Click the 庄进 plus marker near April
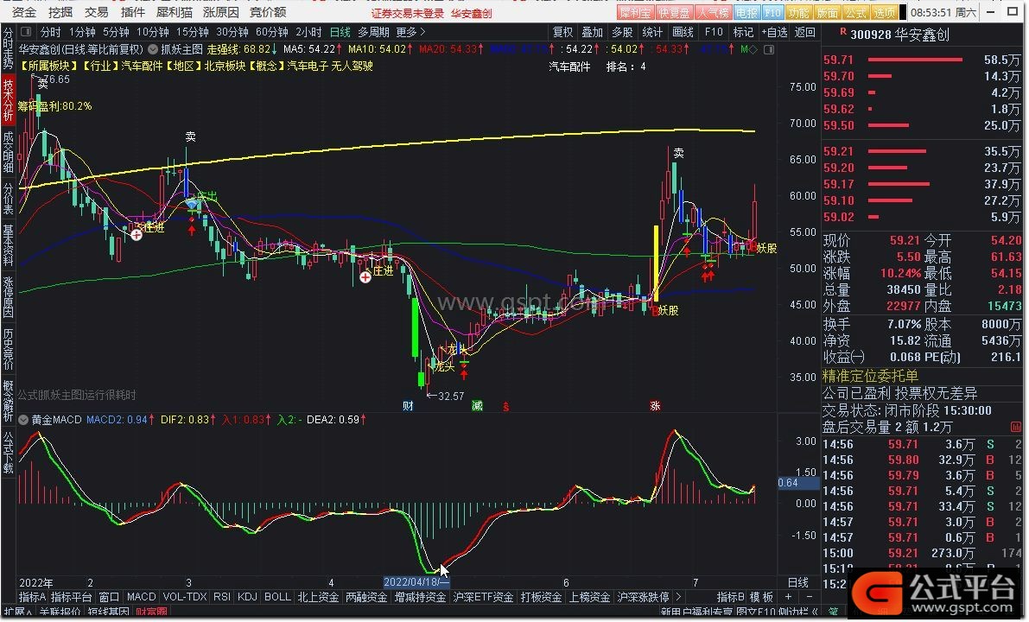Screen dimensions: 1029x622 point(365,277)
